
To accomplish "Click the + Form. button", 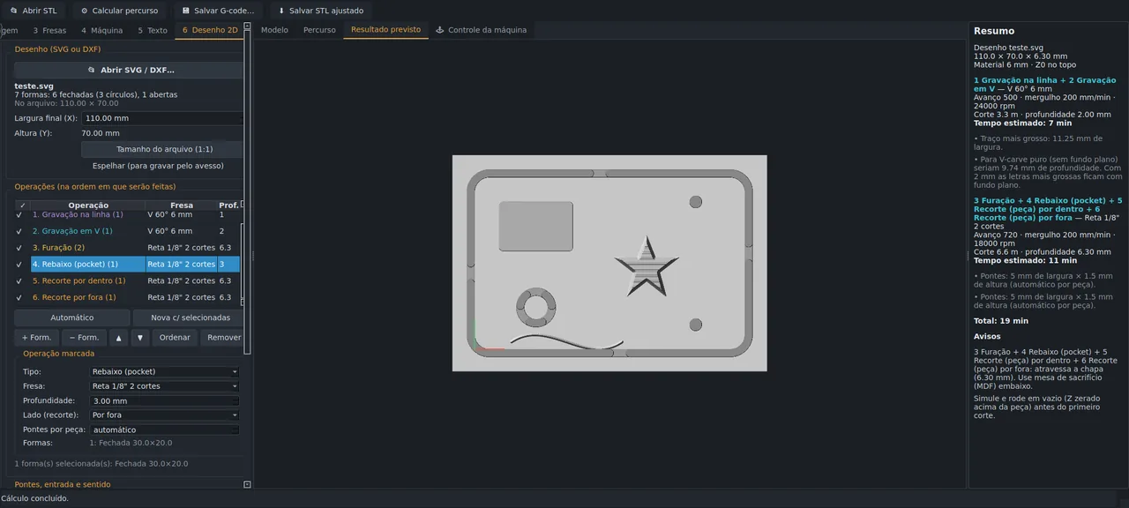I will click(36, 338).
